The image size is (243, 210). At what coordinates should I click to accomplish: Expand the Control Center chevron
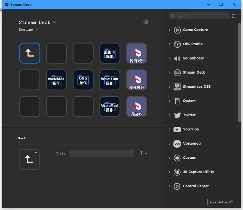pos(170,186)
